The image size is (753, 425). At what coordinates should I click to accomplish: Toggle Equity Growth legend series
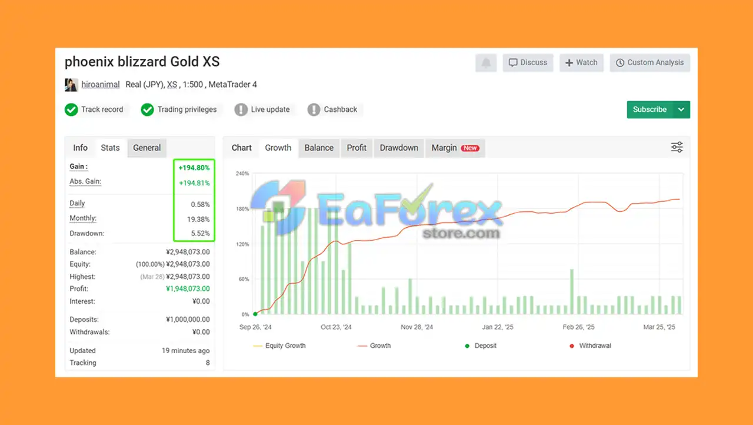click(279, 346)
